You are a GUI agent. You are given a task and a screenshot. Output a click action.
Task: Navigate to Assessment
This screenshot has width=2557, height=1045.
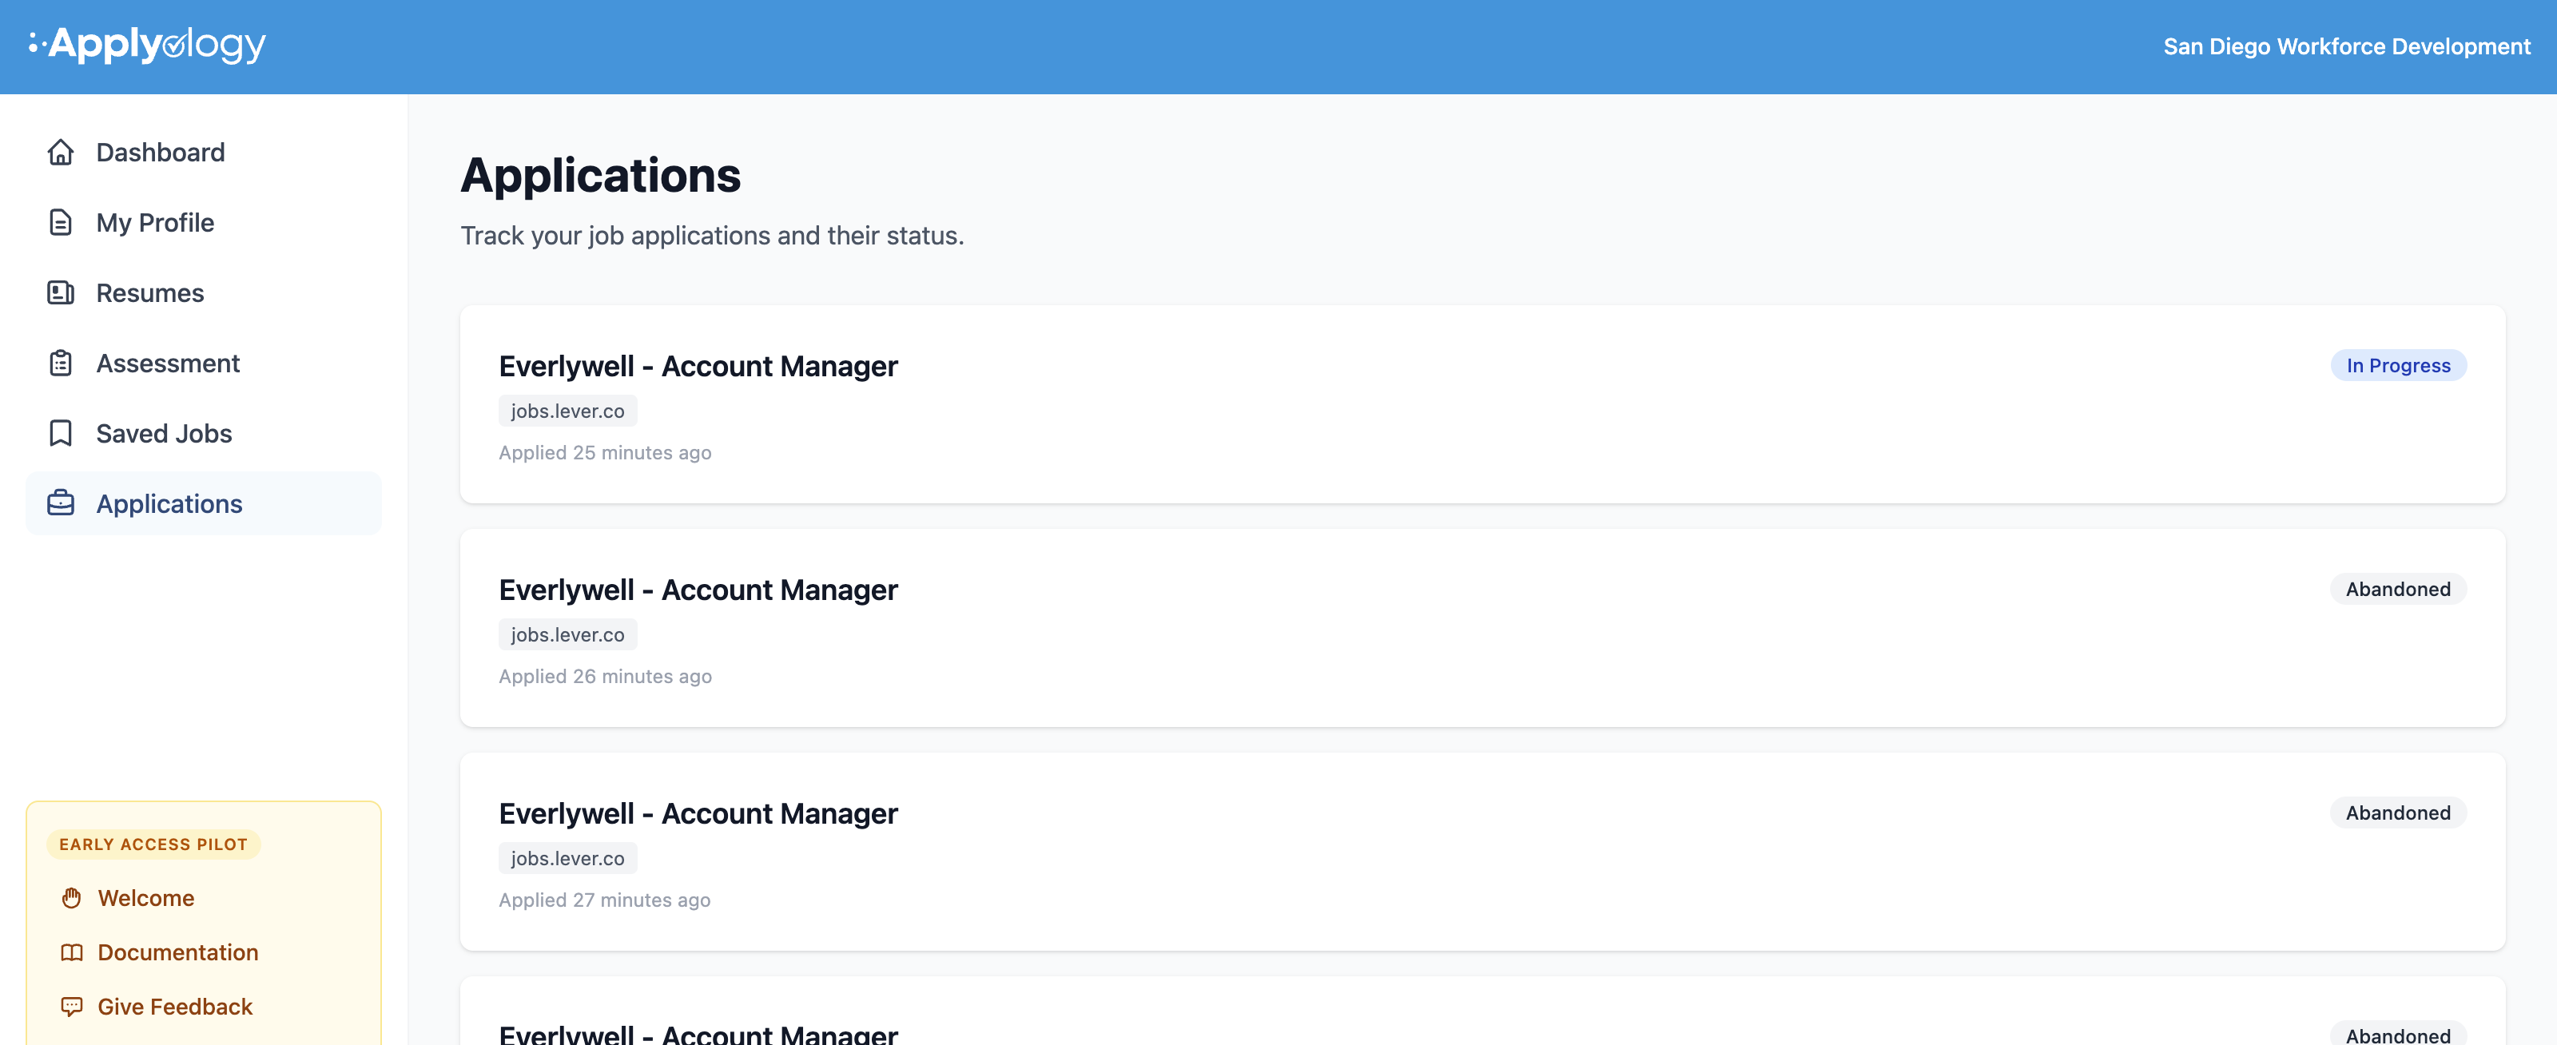[x=204, y=364]
